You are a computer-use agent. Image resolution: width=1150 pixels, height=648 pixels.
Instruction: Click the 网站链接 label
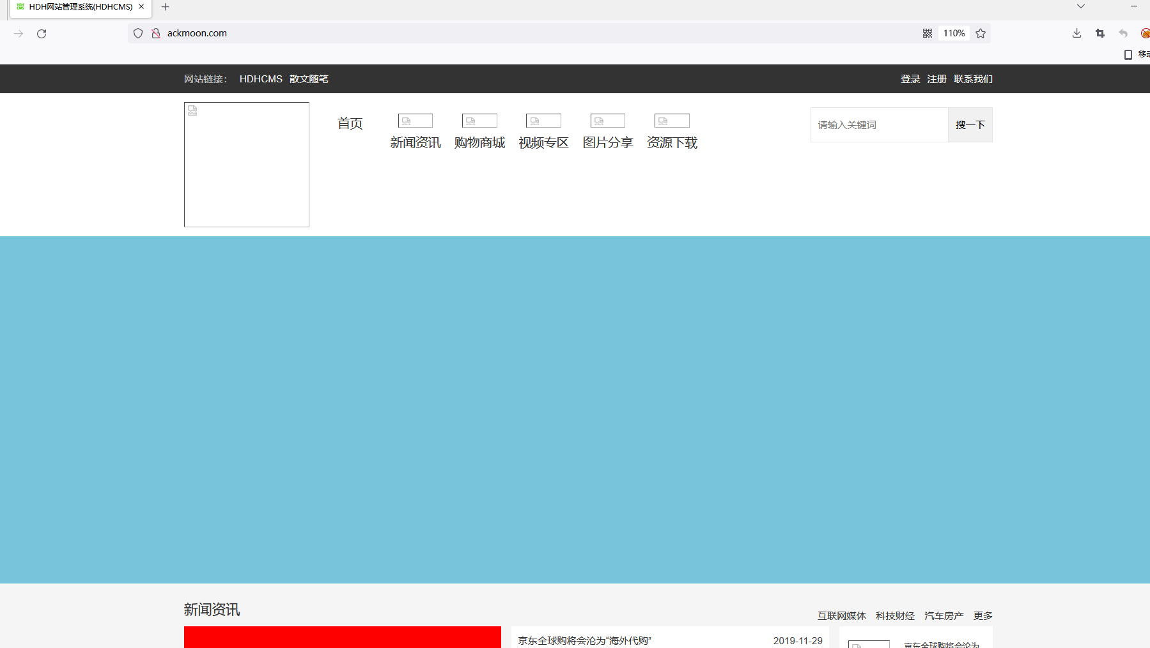click(x=206, y=79)
